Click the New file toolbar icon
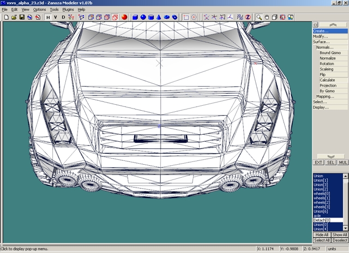The height and width of the screenshot is (253, 349). pos(5,17)
